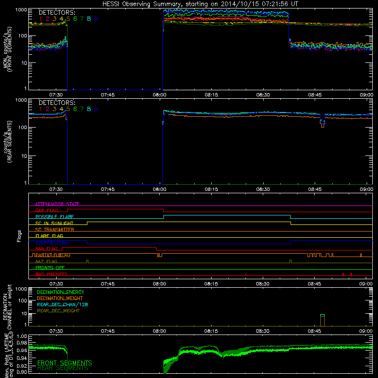Click 09:00 tick under the Flags plot

pos(366,284)
